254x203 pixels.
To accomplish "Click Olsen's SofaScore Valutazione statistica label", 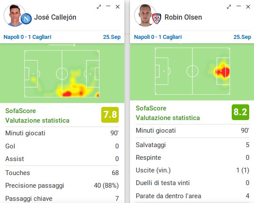I will coord(168,113).
